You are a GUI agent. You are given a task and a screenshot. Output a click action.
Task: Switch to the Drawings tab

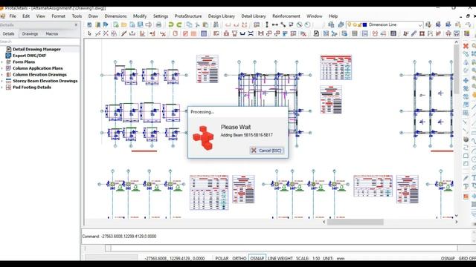(30, 33)
